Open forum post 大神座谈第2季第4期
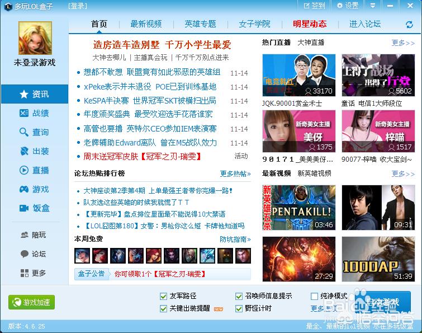 (158, 191)
